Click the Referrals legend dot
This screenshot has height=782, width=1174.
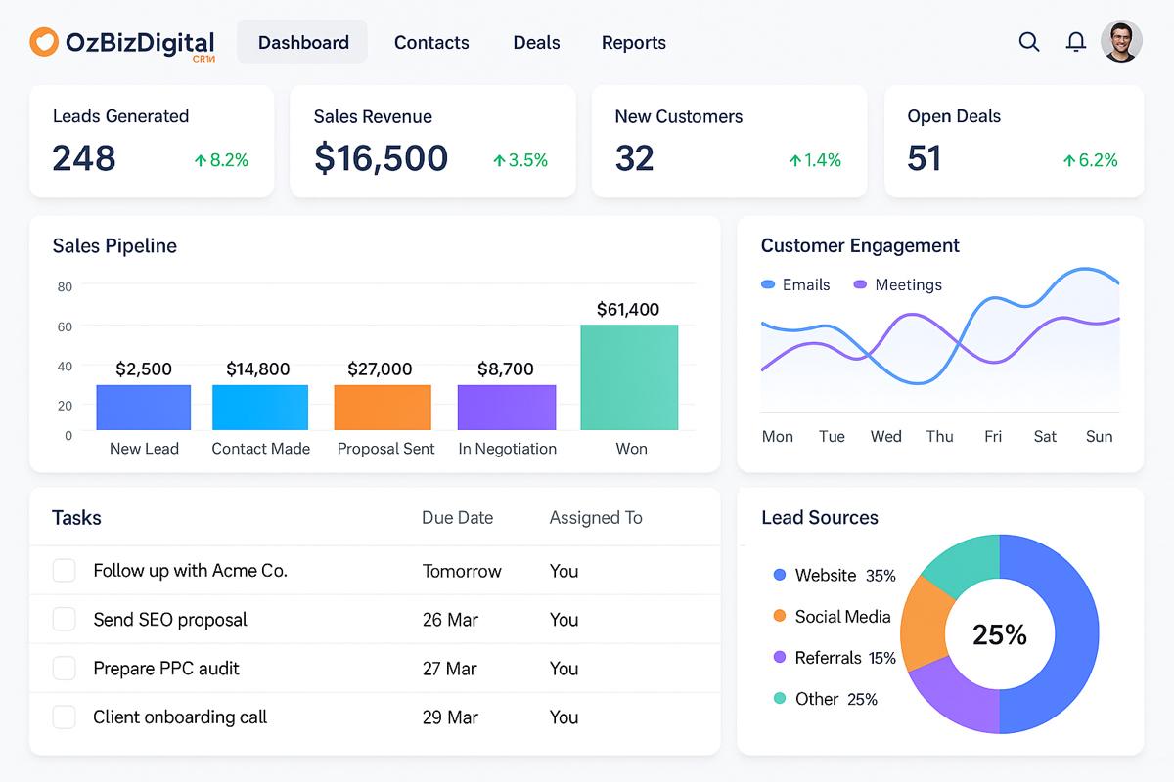click(x=780, y=658)
